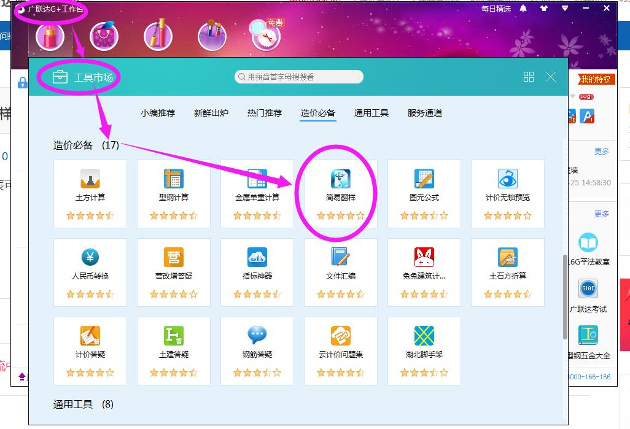
Task: Open the 图元公式 tool
Action: tap(424, 194)
